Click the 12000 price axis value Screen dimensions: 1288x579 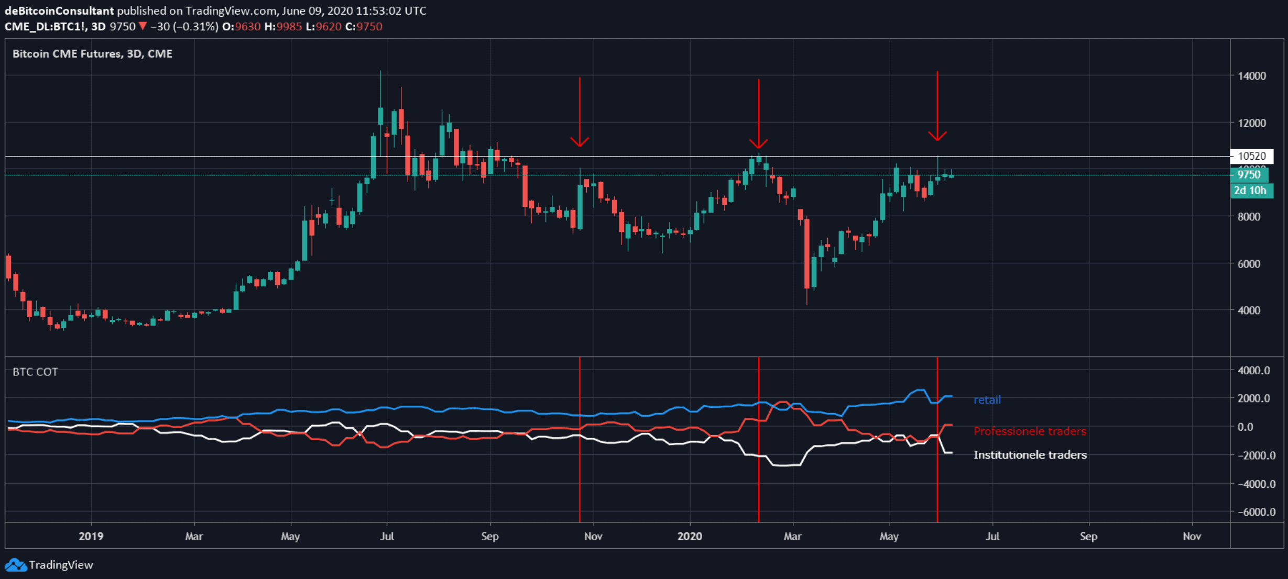tap(1252, 123)
